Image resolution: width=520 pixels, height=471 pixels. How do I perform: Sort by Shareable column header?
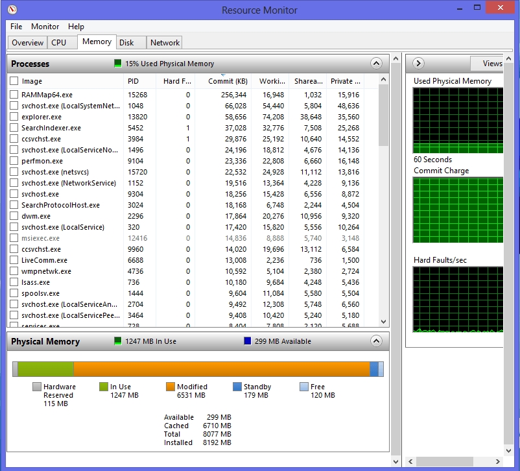[x=307, y=81]
